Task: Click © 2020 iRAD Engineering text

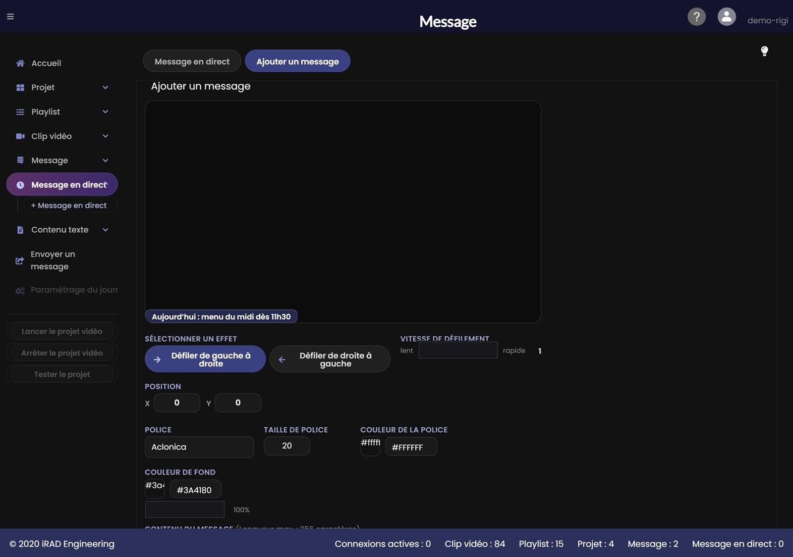Action: click(62, 544)
